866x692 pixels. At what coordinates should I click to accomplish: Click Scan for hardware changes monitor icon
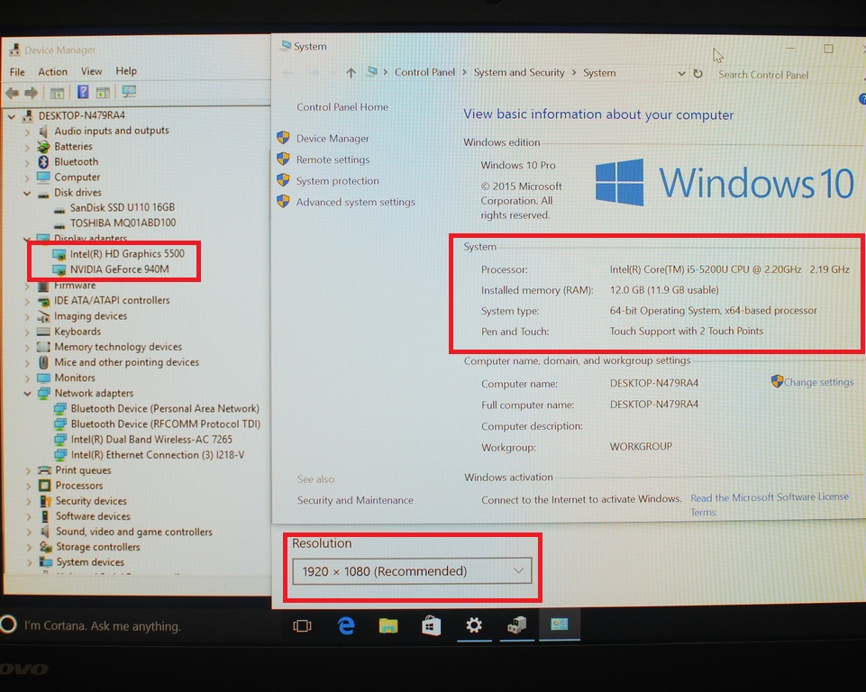coord(129,92)
